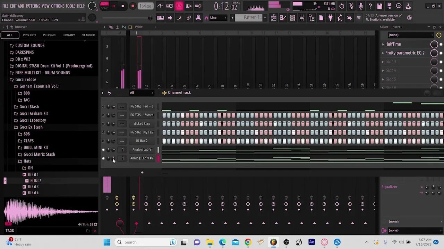Open audio editor scissors icon

coord(351,6)
